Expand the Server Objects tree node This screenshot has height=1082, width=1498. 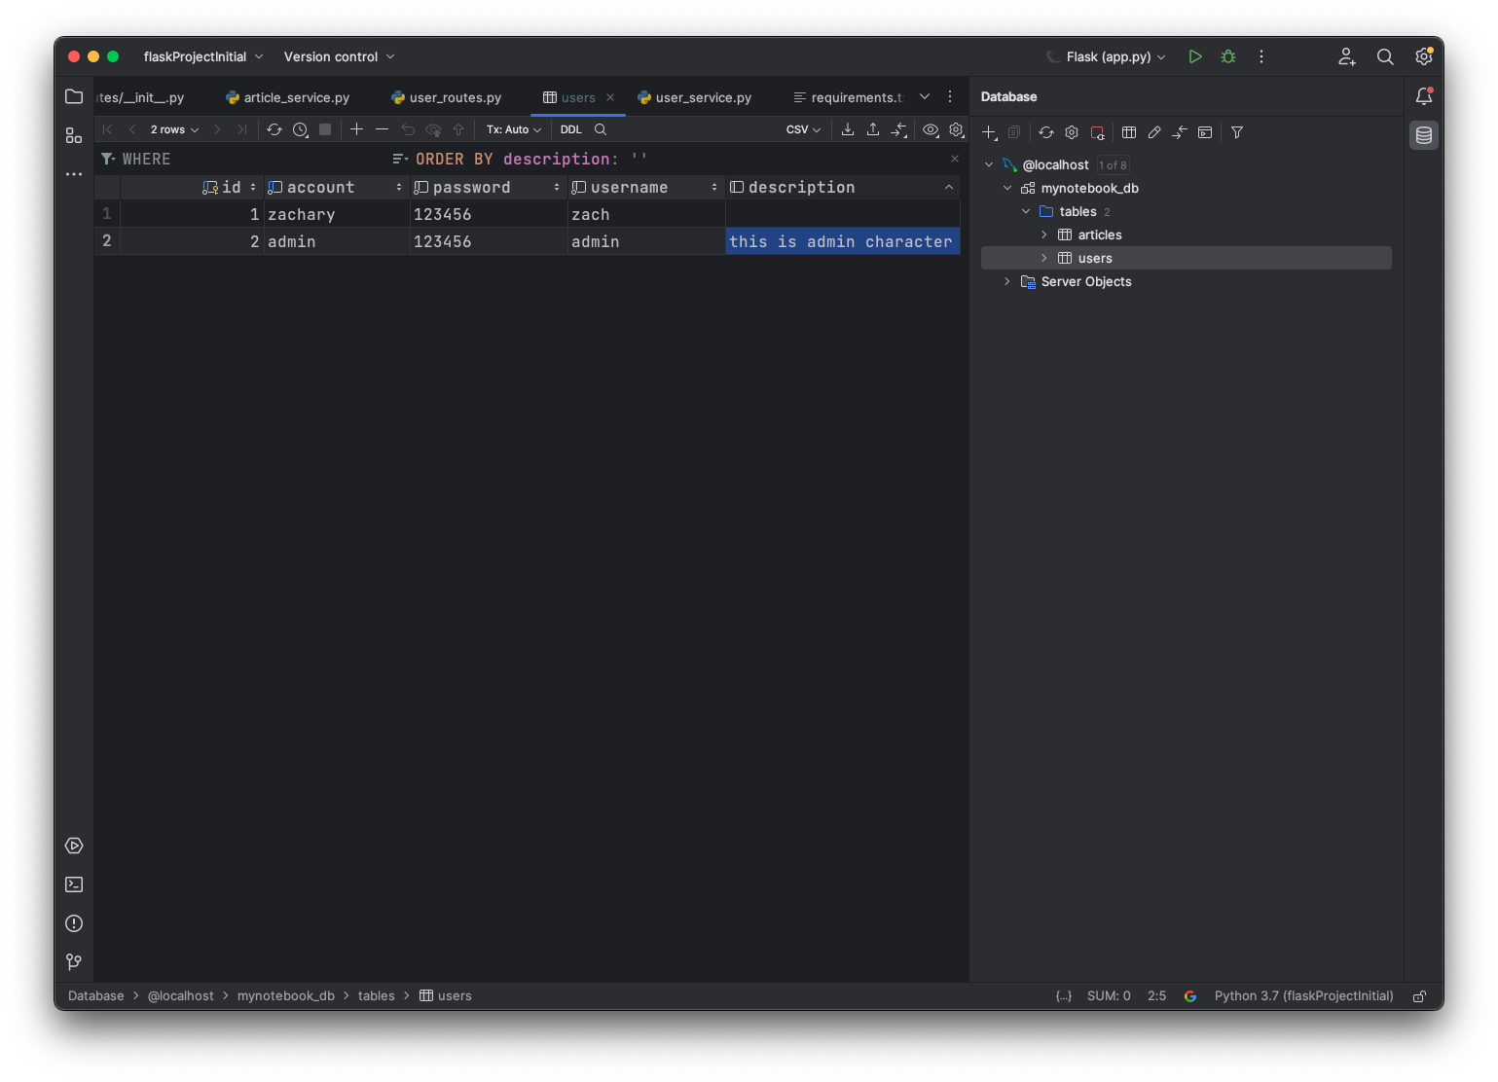1007,281
